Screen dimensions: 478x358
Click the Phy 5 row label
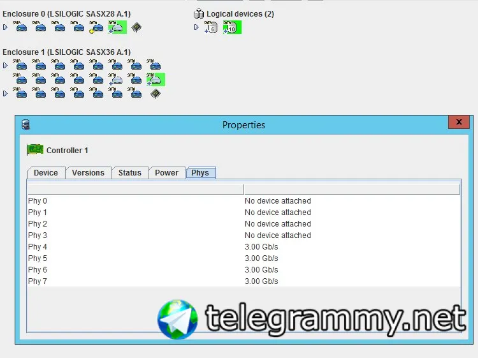(x=38, y=258)
